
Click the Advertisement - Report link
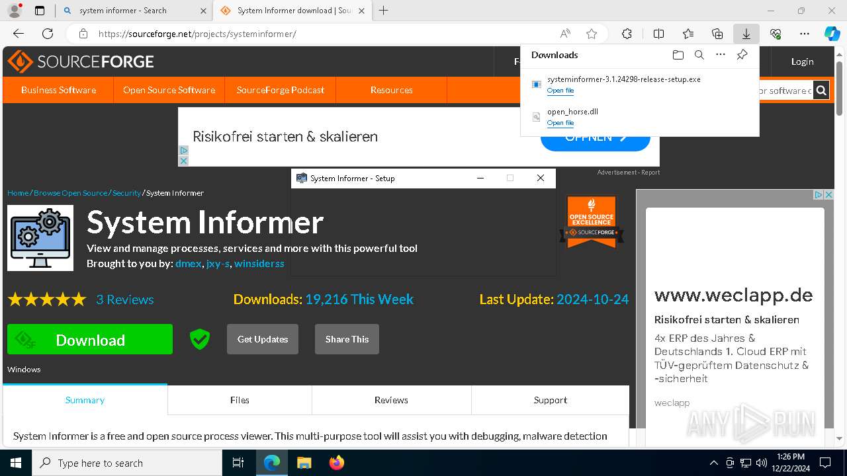tap(628, 173)
